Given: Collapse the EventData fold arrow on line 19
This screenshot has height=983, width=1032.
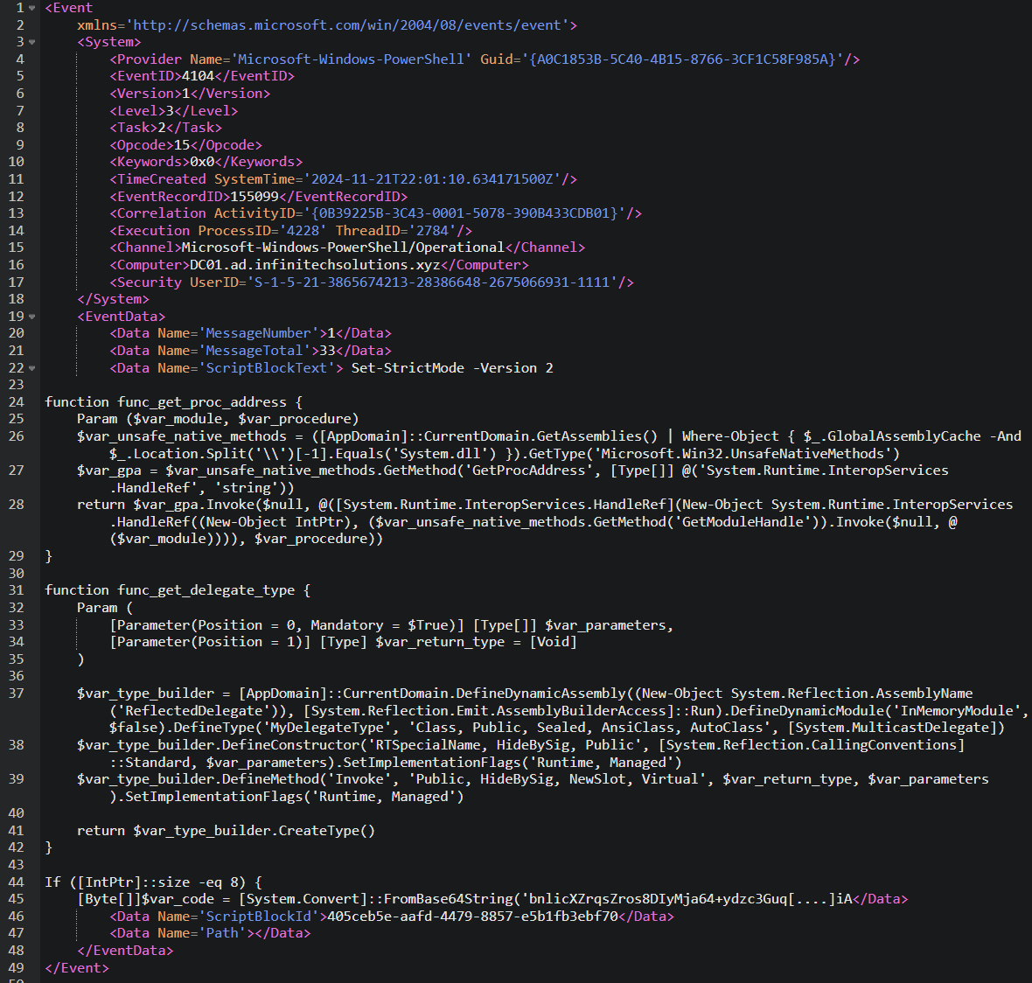Looking at the screenshot, I should pos(31,317).
